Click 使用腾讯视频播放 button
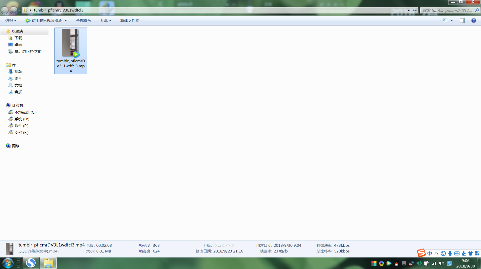Image resolution: width=481 pixels, height=269 pixels. pos(44,21)
